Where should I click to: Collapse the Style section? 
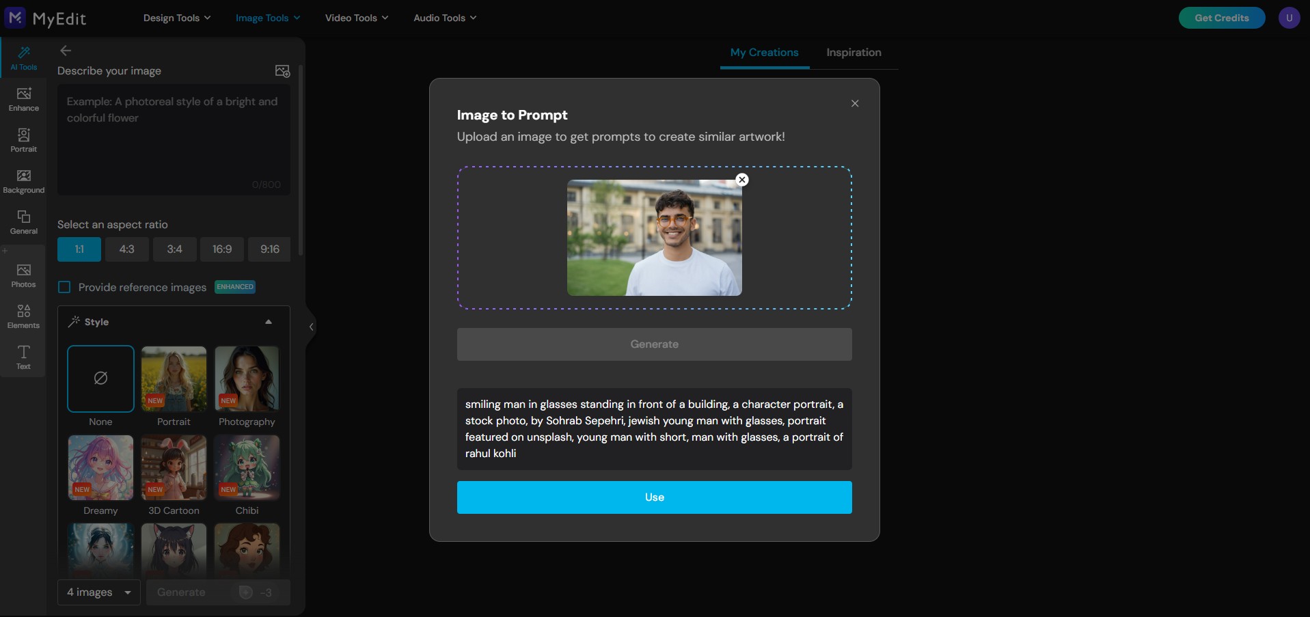coord(269,322)
